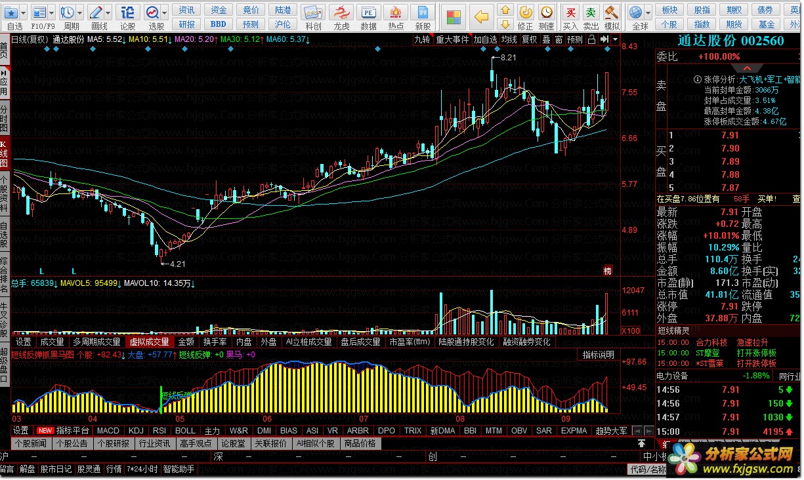
Task: Click the 指标说明 button
Action: 598,355
